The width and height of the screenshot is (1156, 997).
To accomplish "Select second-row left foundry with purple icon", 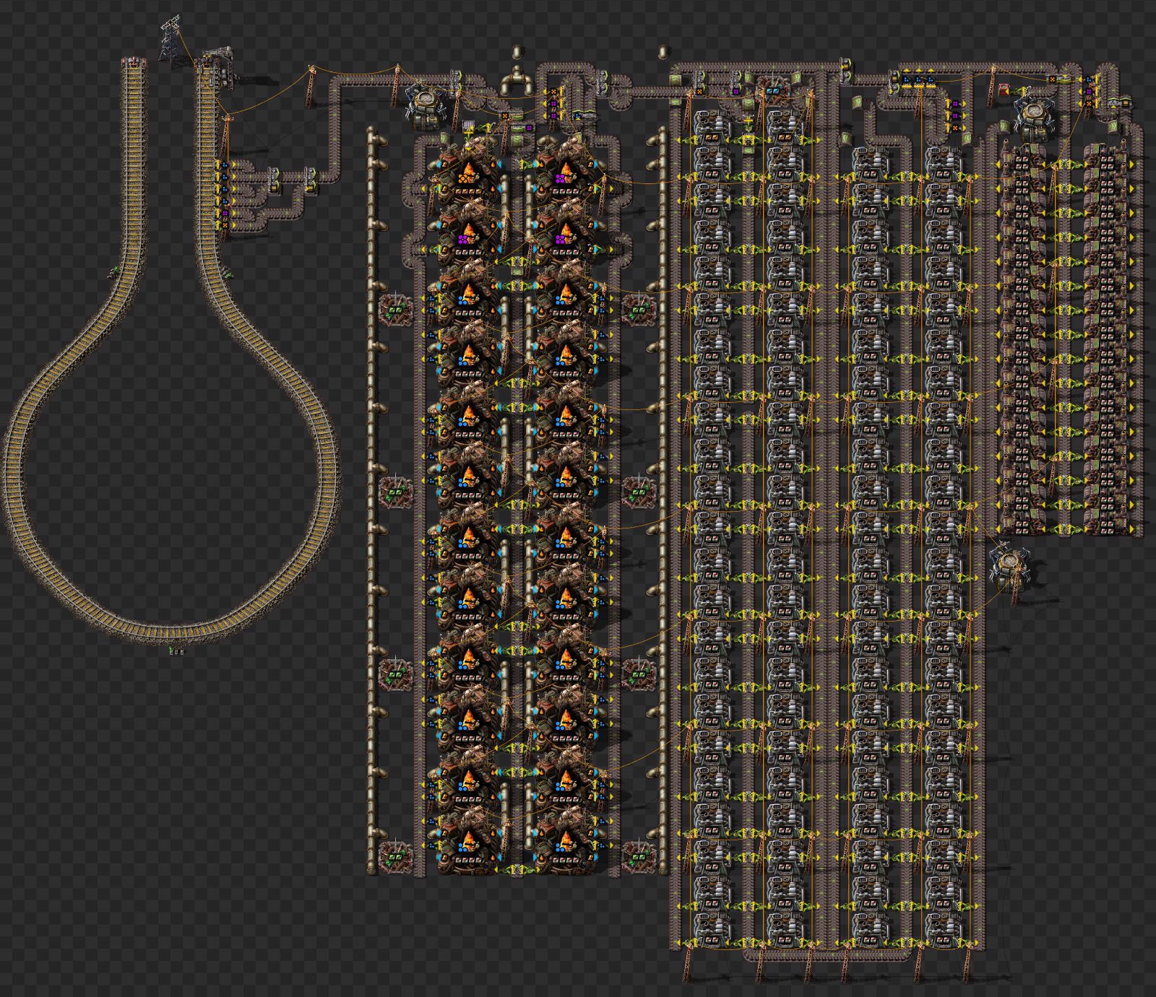I will click(468, 232).
